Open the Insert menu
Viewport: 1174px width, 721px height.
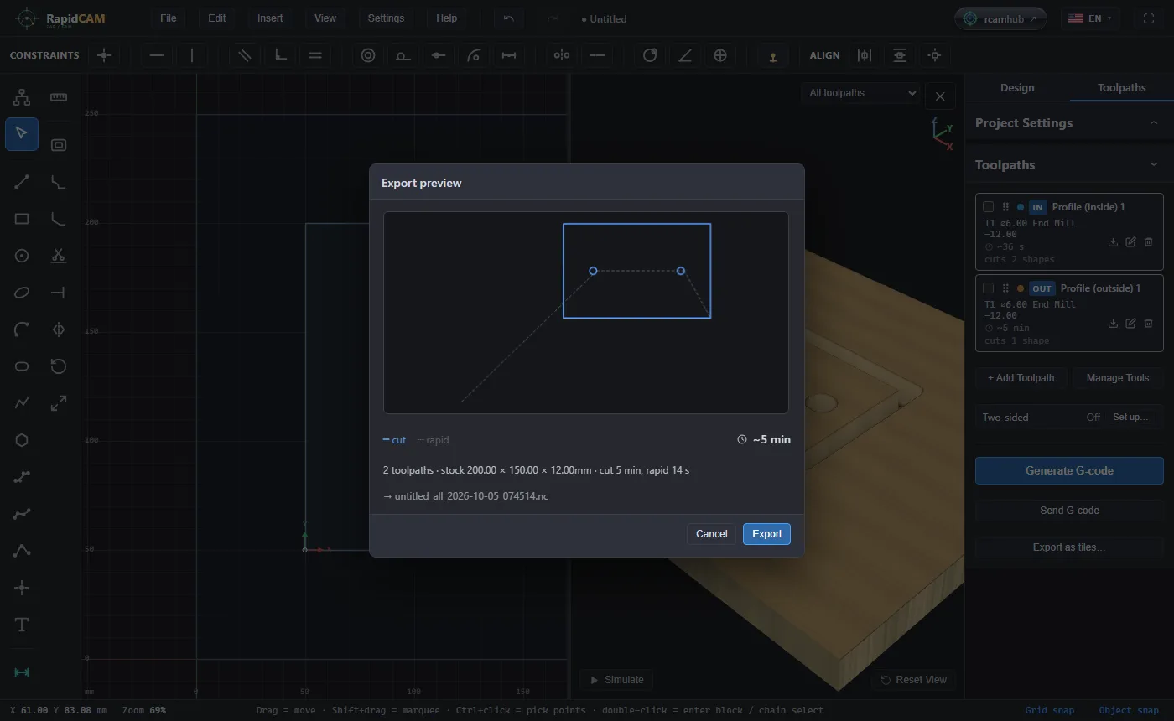(270, 18)
